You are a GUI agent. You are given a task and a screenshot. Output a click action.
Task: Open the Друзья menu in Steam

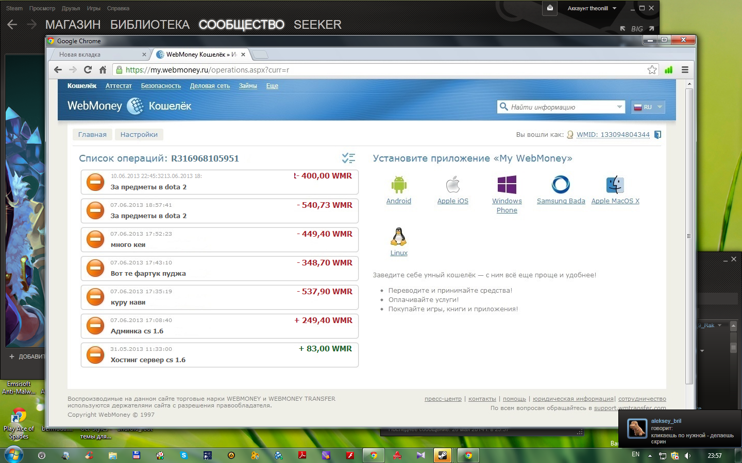coord(71,8)
